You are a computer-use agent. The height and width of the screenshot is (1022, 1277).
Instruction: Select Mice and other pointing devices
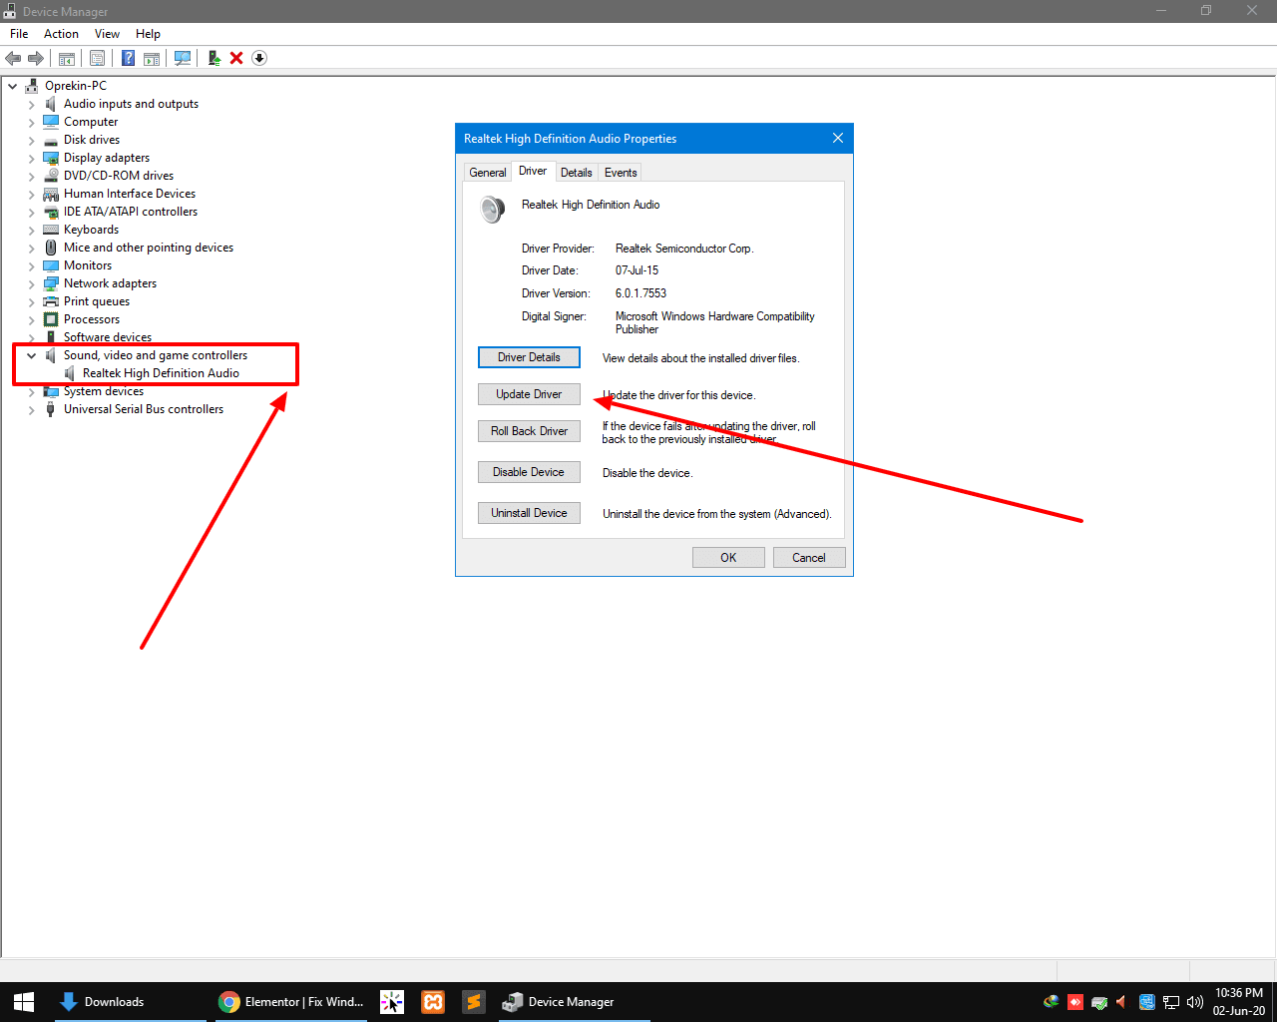point(149,248)
